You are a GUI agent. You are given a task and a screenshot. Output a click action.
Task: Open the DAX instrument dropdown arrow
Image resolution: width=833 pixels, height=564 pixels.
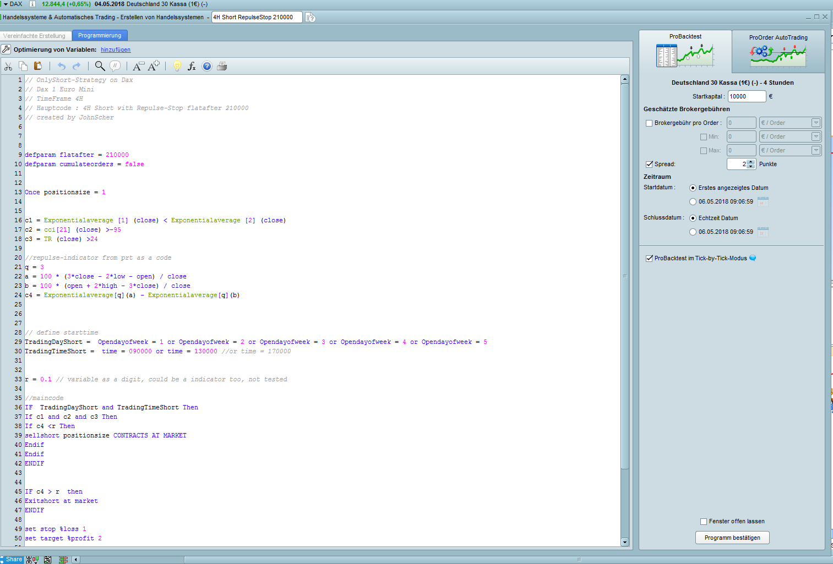pyautogui.click(x=6, y=4)
